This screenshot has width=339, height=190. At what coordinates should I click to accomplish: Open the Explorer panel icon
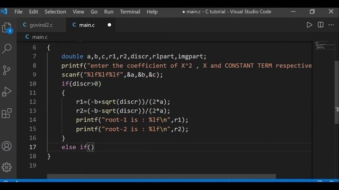pyautogui.click(x=7, y=28)
